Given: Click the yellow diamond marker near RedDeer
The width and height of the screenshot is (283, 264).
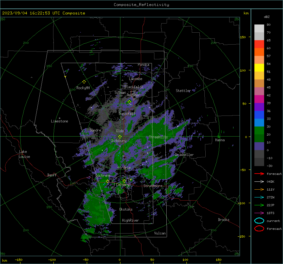Looking at the screenshot, I should (x=129, y=102).
